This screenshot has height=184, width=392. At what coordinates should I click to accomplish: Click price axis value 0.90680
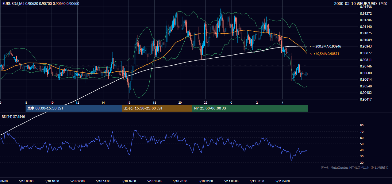pyautogui.click(x=366, y=73)
